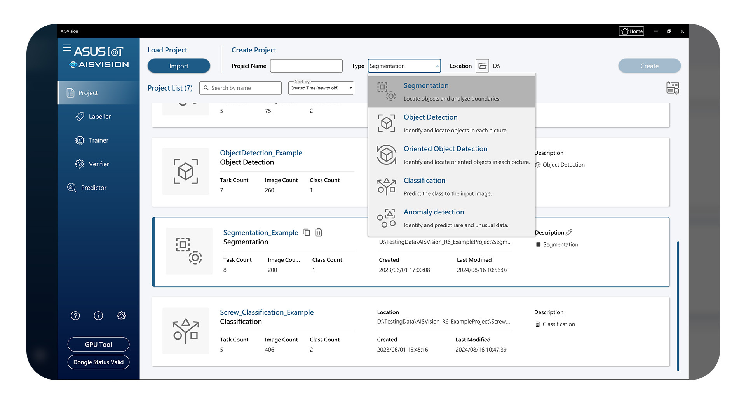
Task: Open the settings gear icon
Action: click(x=122, y=316)
